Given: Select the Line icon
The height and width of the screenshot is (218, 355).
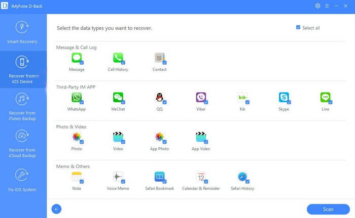Looking at the screenshot, I should click(x=325, y=97).
